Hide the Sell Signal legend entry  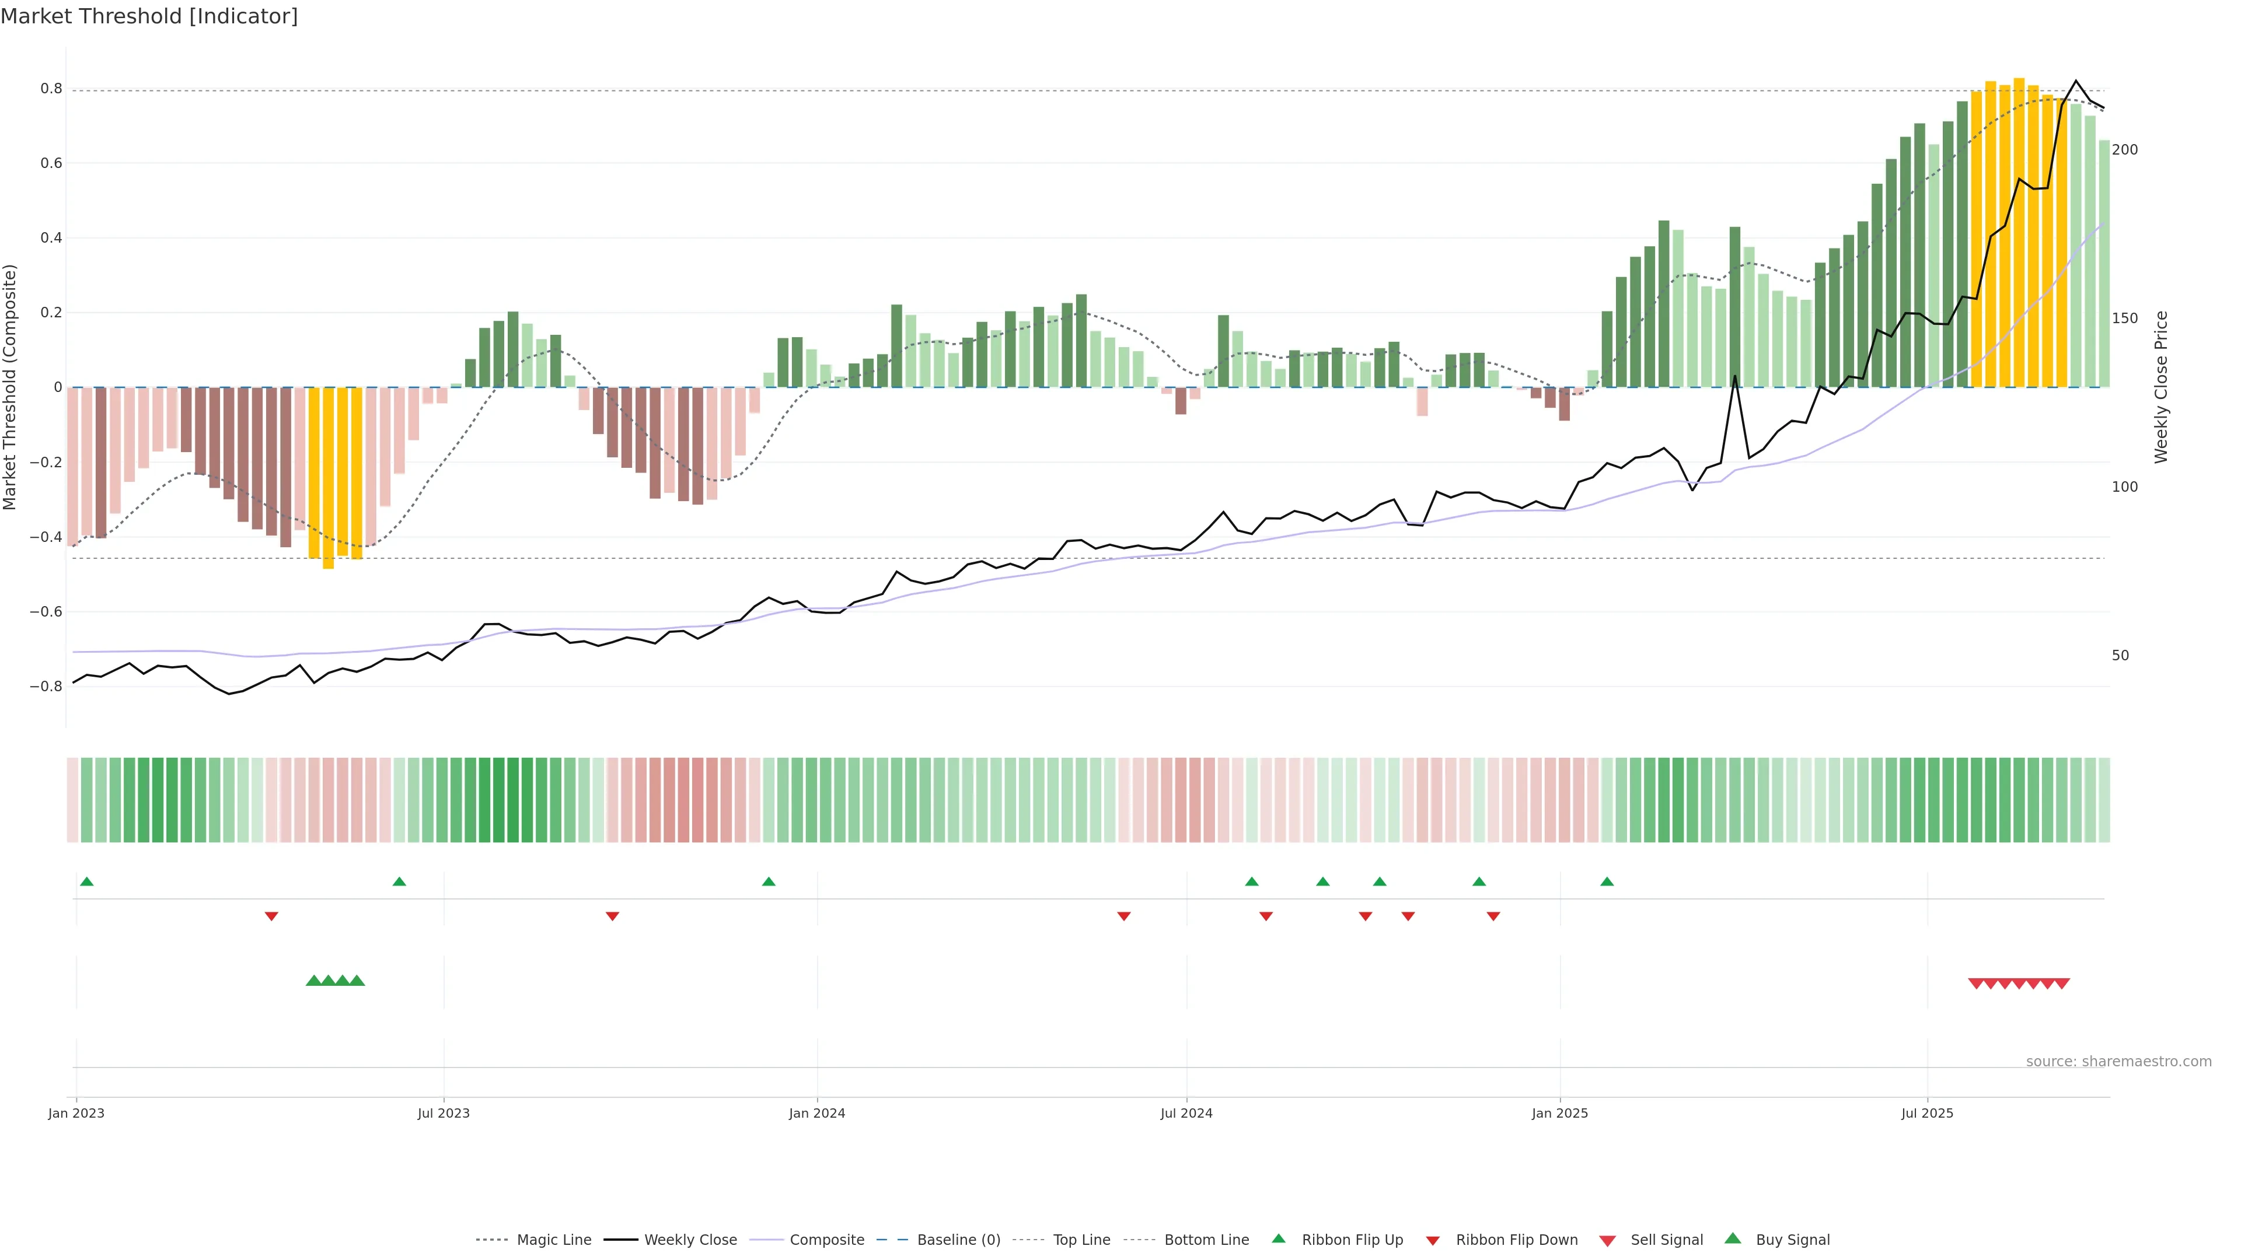click(x=1666, y=1240)
